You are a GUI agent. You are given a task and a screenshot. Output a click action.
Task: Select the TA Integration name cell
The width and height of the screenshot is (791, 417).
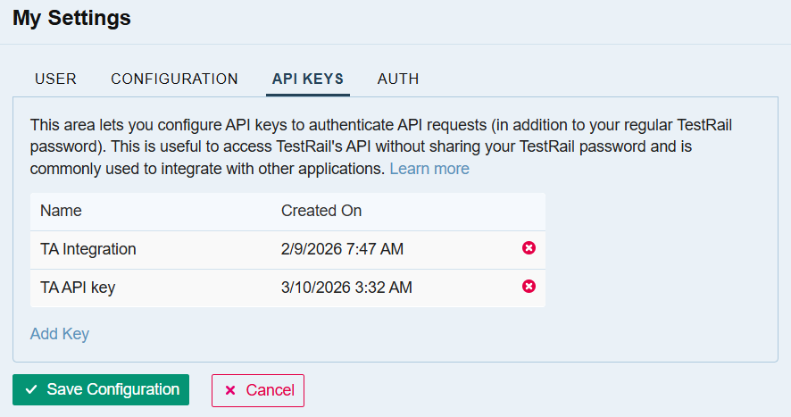pos(88,249)
